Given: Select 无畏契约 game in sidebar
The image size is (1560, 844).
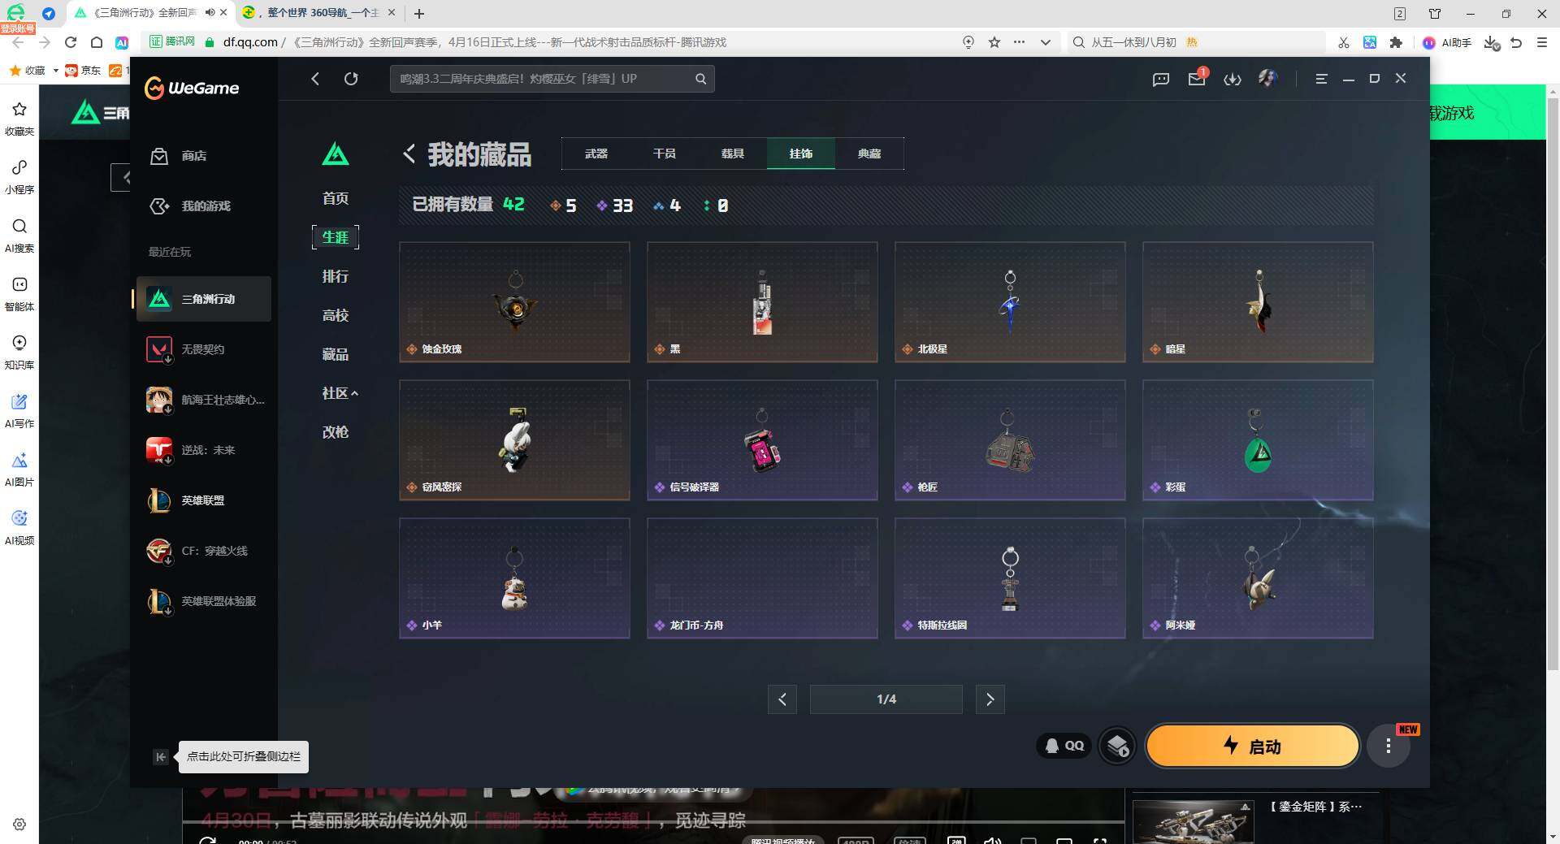Looking at the screenshot, I should [203, 349].
